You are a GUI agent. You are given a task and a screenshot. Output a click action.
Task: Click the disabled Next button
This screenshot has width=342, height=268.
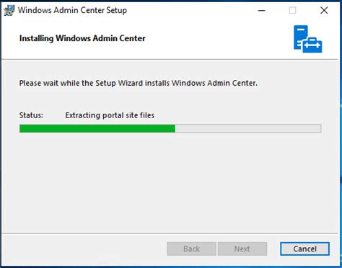click(x=242, y=249)
